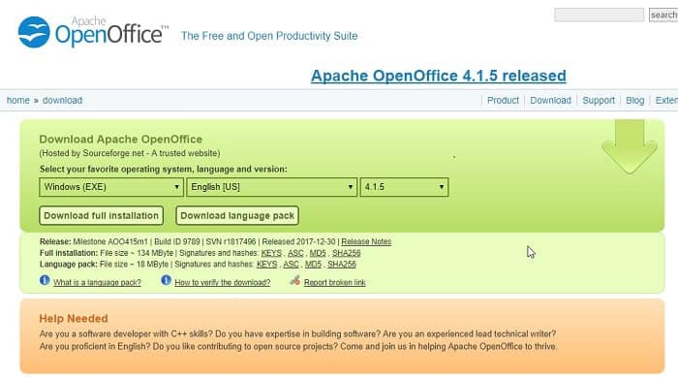
Task: Open the Apache OpenOffice 4.1.5 released headline
Action: click(439, 76)
